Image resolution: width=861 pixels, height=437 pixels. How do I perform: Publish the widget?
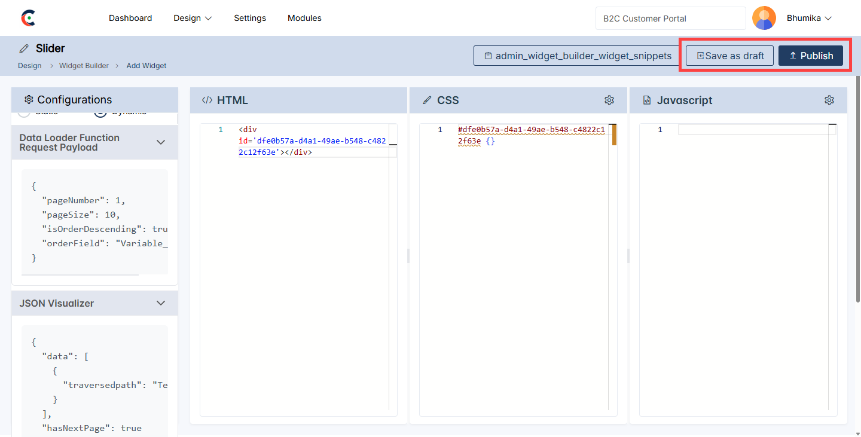click(810, 56)
